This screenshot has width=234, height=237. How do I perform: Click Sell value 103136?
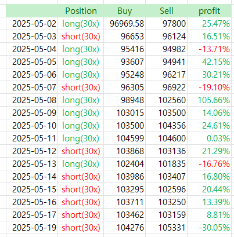point(166,151)
